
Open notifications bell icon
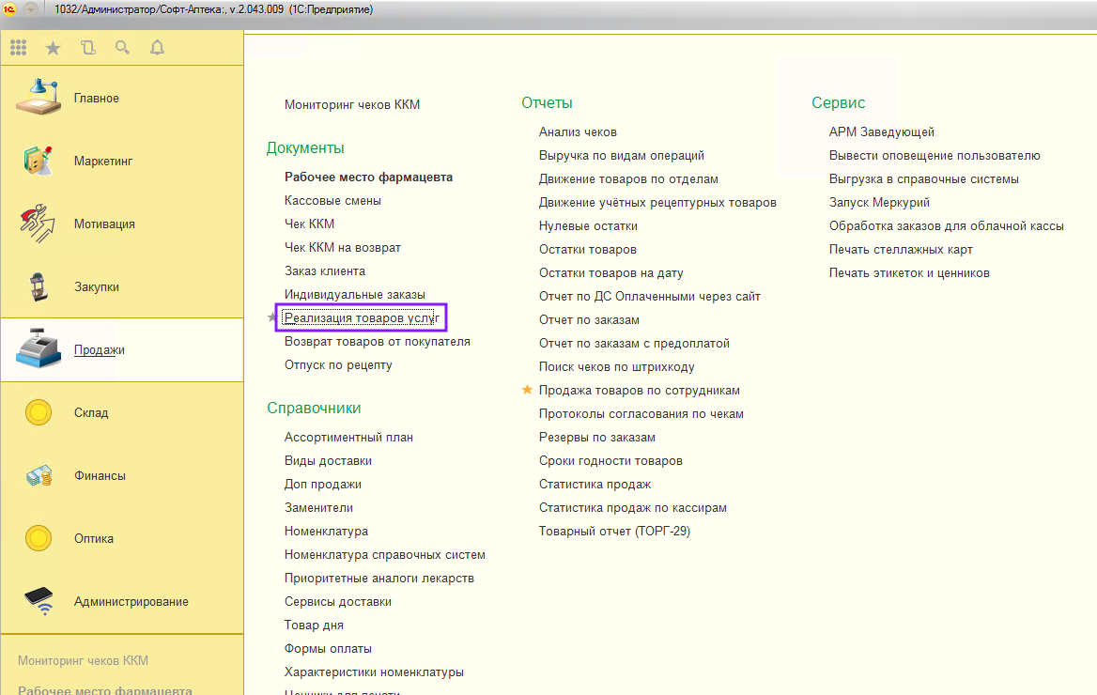[x=157, y=48]
